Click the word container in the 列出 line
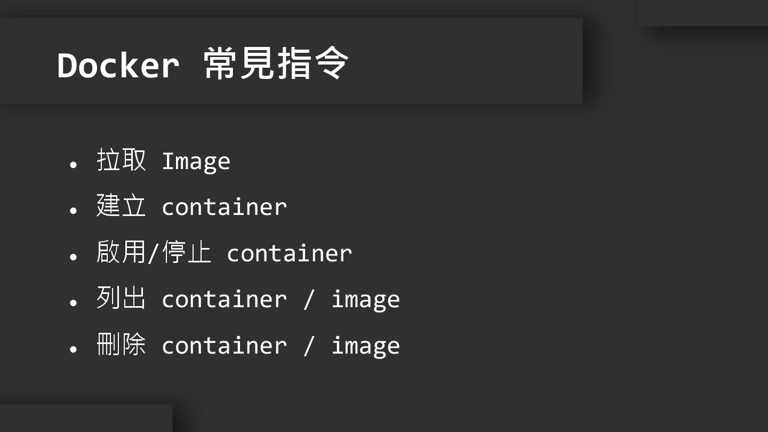Screen dimensions: 768x432 [x=224, y=299]
